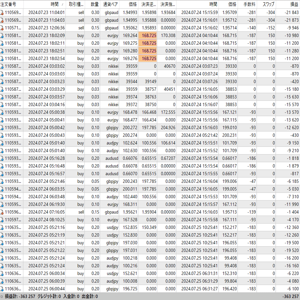Select take-profit value 106.614
This screenshot has height=300, width=300.
point(168,143)
